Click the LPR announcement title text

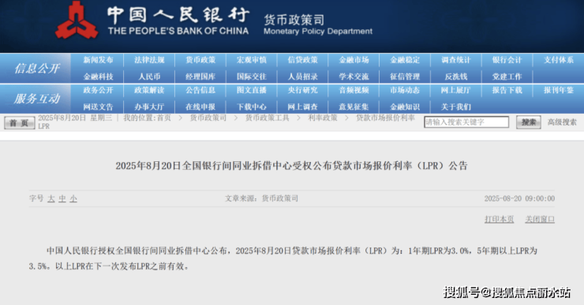coord(292,166)
